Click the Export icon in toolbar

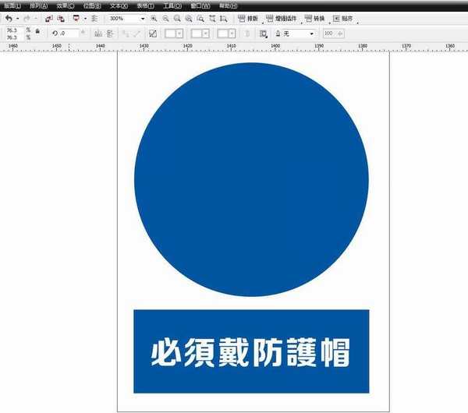(60, 18)
